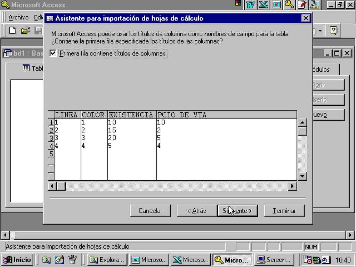
Task: Launch Word from the Office shortcut bar
Action: pyautogui.click(x=250, y=5)
